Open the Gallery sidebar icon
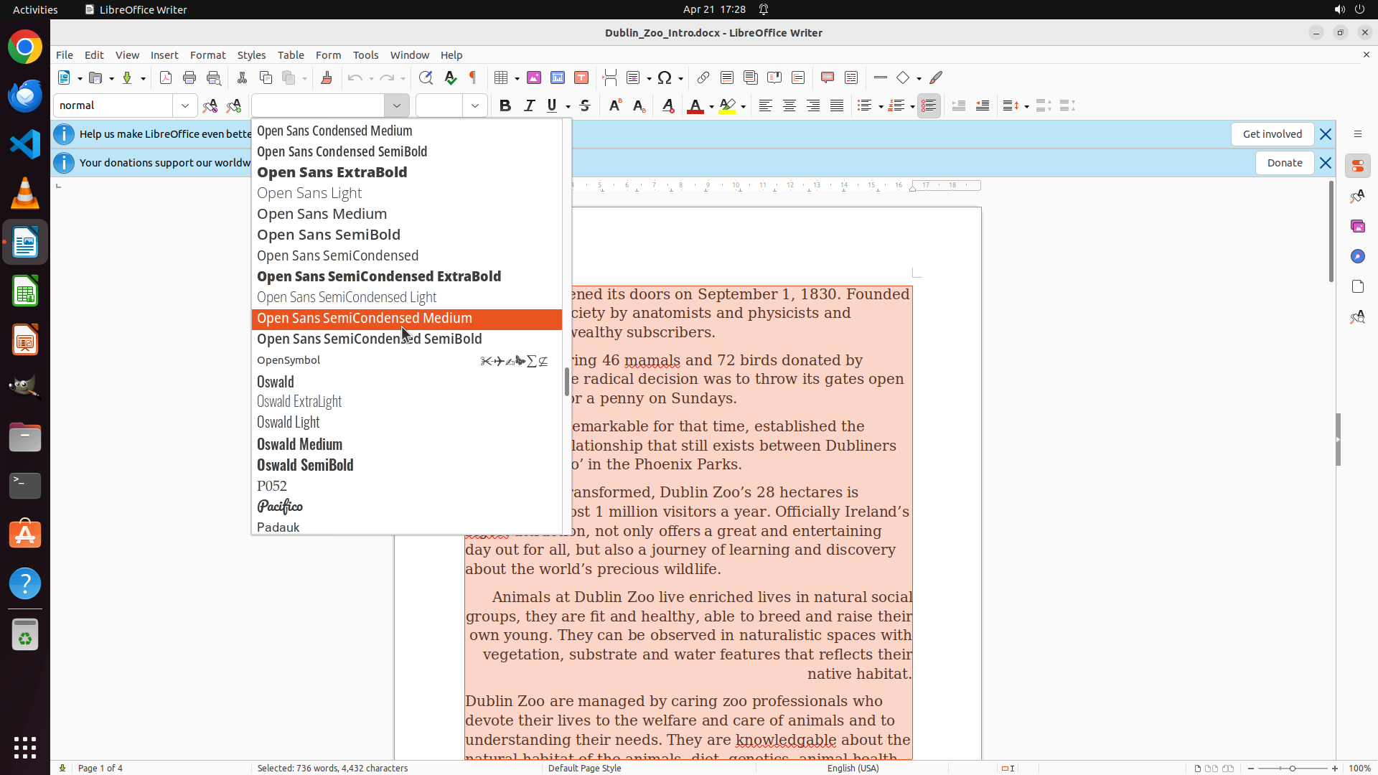1378x775 pixels. (x=1357, y=226)
